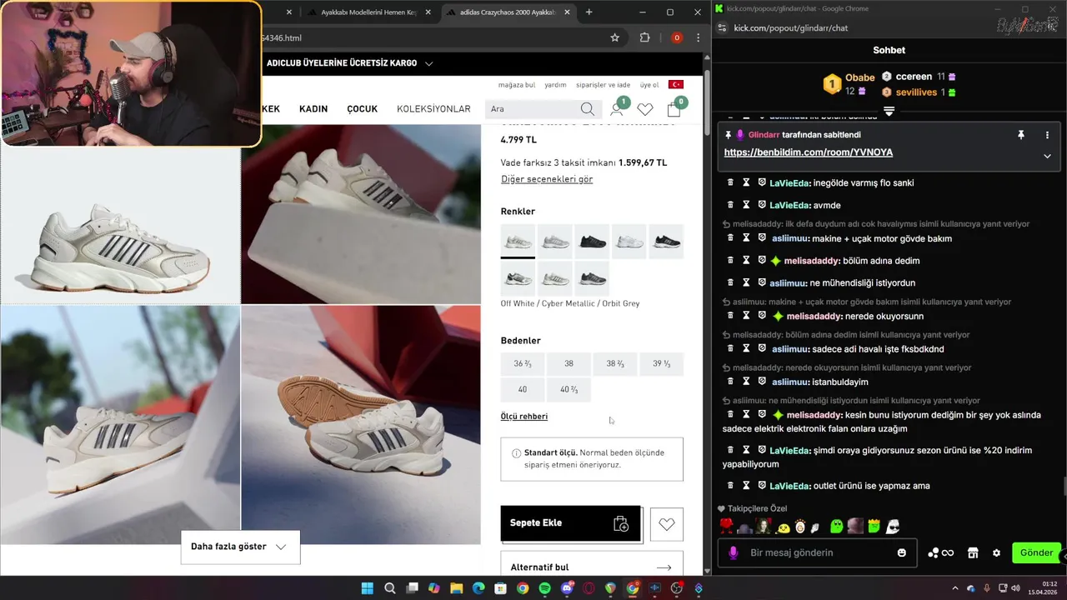Select size 40 ⅔
1067x600 pixels.
coord(569,390)
